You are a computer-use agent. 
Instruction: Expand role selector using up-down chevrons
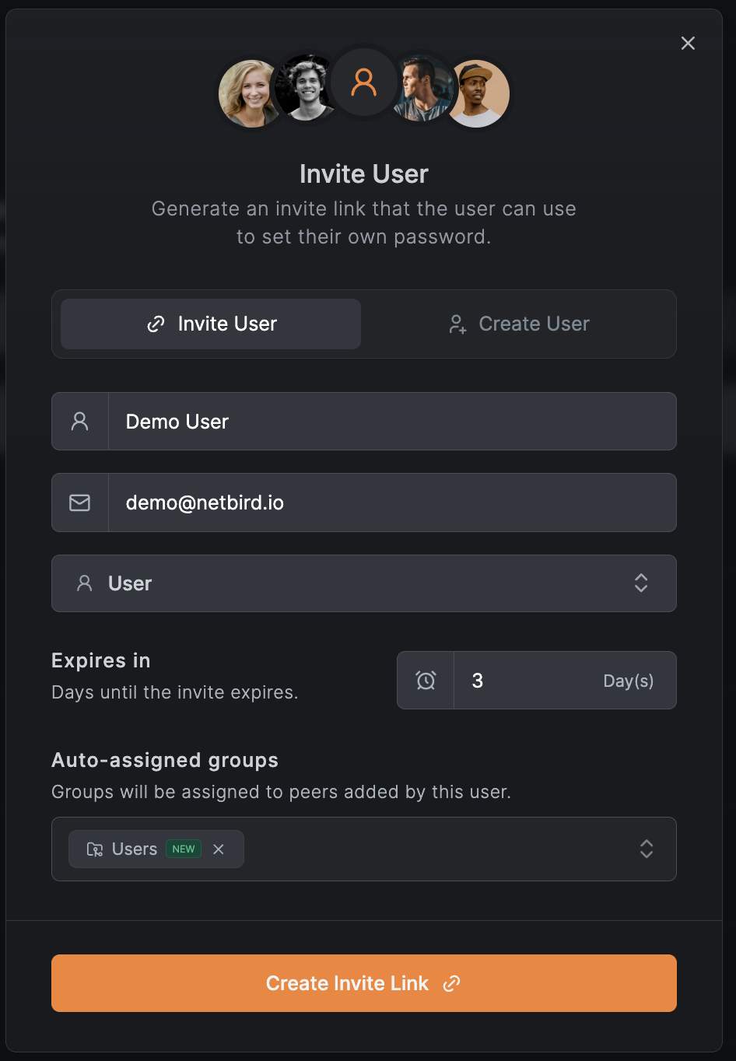click(641, 583)
